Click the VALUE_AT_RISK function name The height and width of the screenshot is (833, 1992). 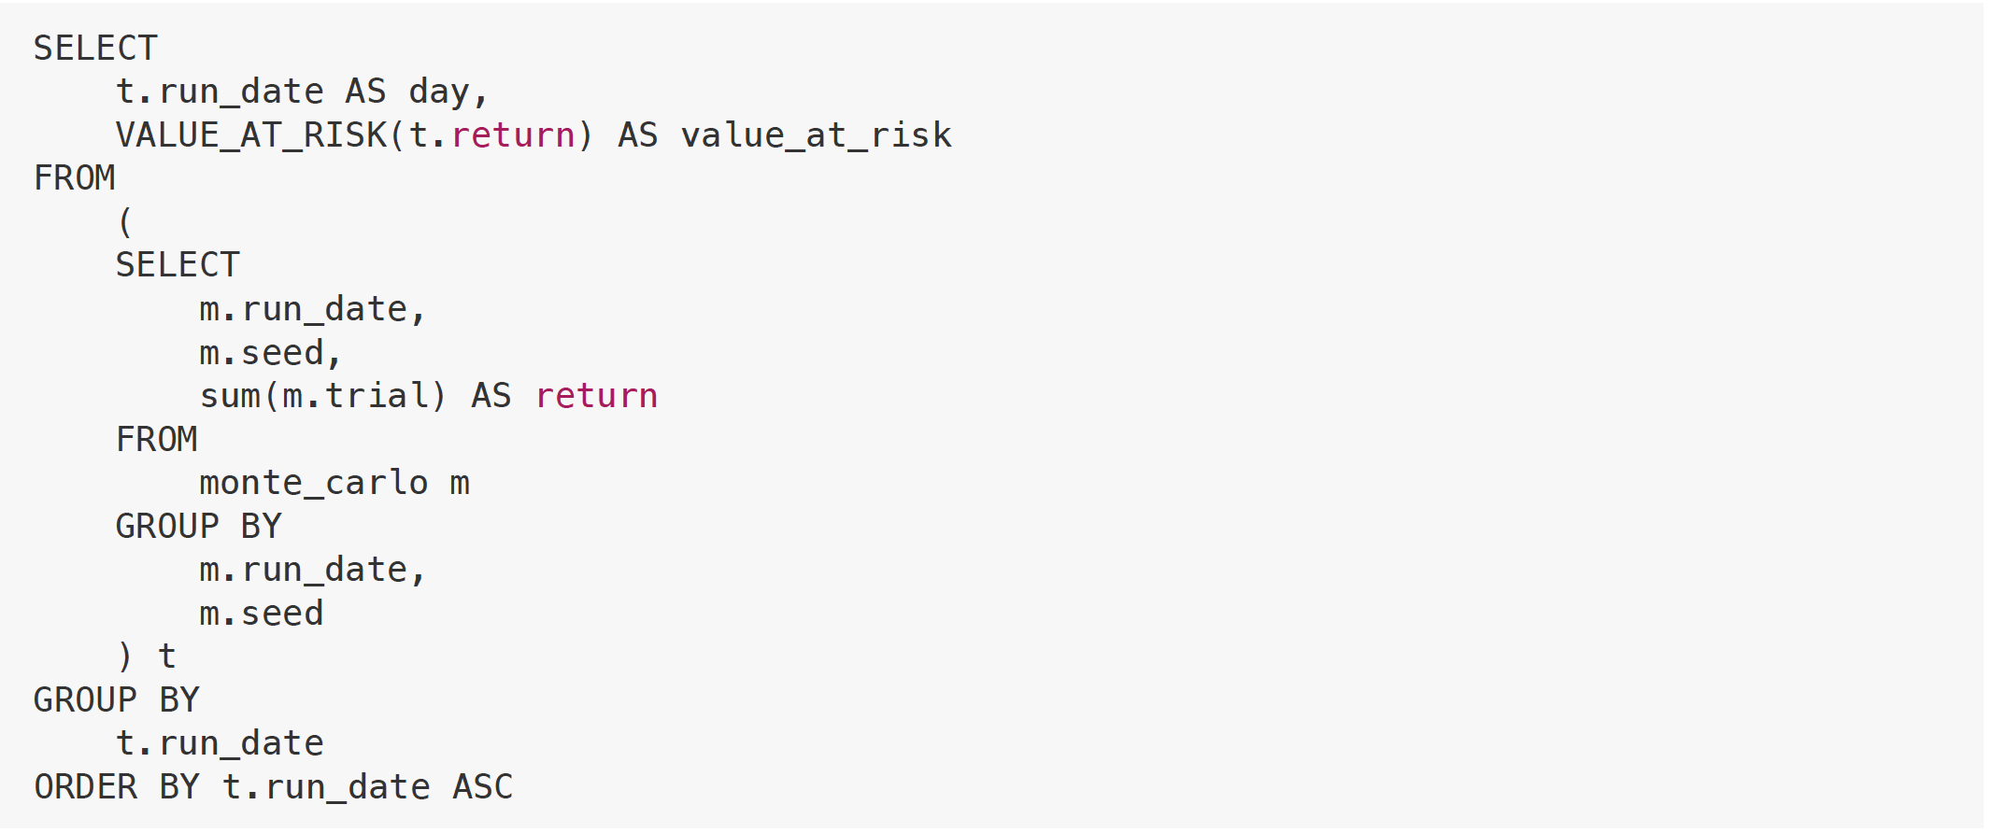pos(250,135)
